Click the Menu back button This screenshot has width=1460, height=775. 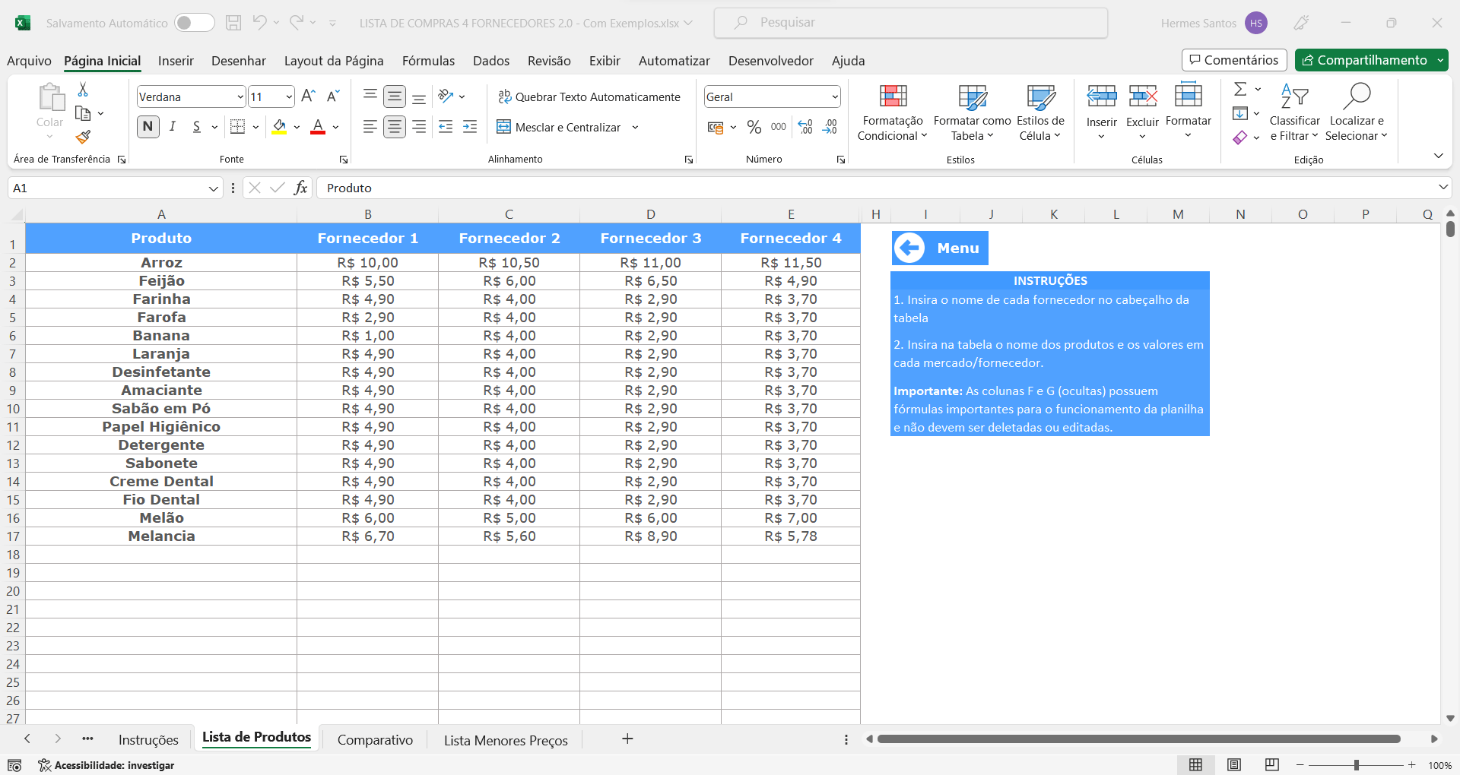[x=940, y=248]
